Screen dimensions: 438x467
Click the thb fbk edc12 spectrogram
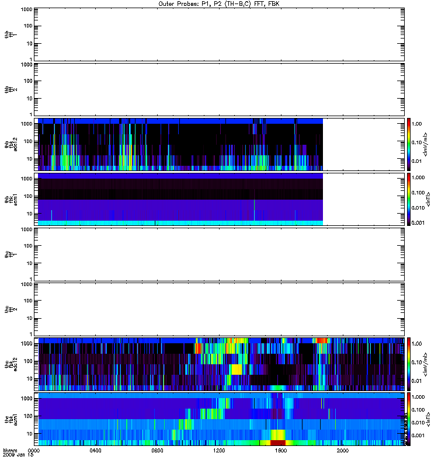pos(180,144)
